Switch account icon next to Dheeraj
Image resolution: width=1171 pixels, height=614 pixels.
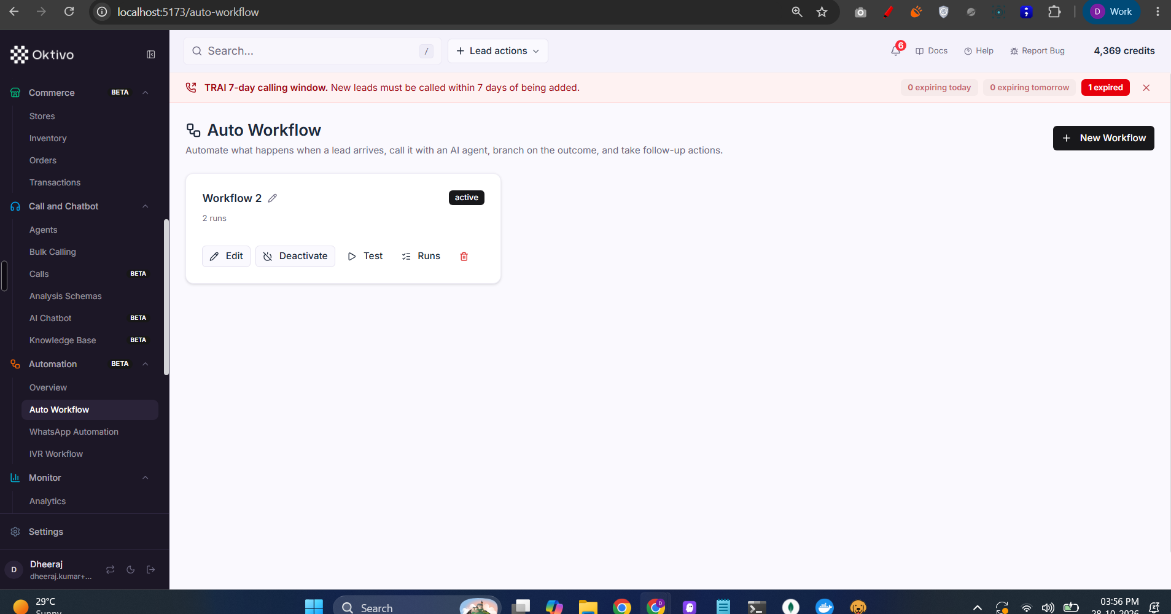tap(110, 570)
